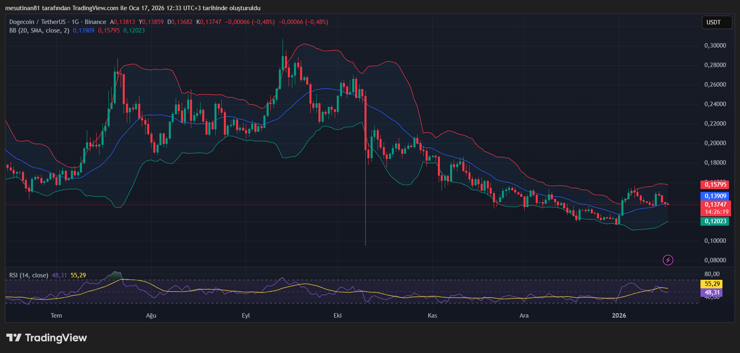The image size is (740, 353).
Task: Select yellow 55,29 RSI axis tag
Action: coord(712,284)
